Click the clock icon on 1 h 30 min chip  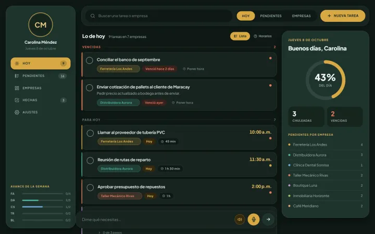[162, 168]
